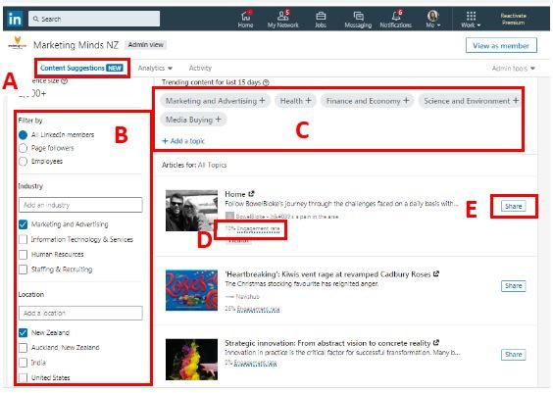This screenshot has width=553, height=393.
Task: Click the LinkedIn logo icon
Action: (x=15, y=19)
